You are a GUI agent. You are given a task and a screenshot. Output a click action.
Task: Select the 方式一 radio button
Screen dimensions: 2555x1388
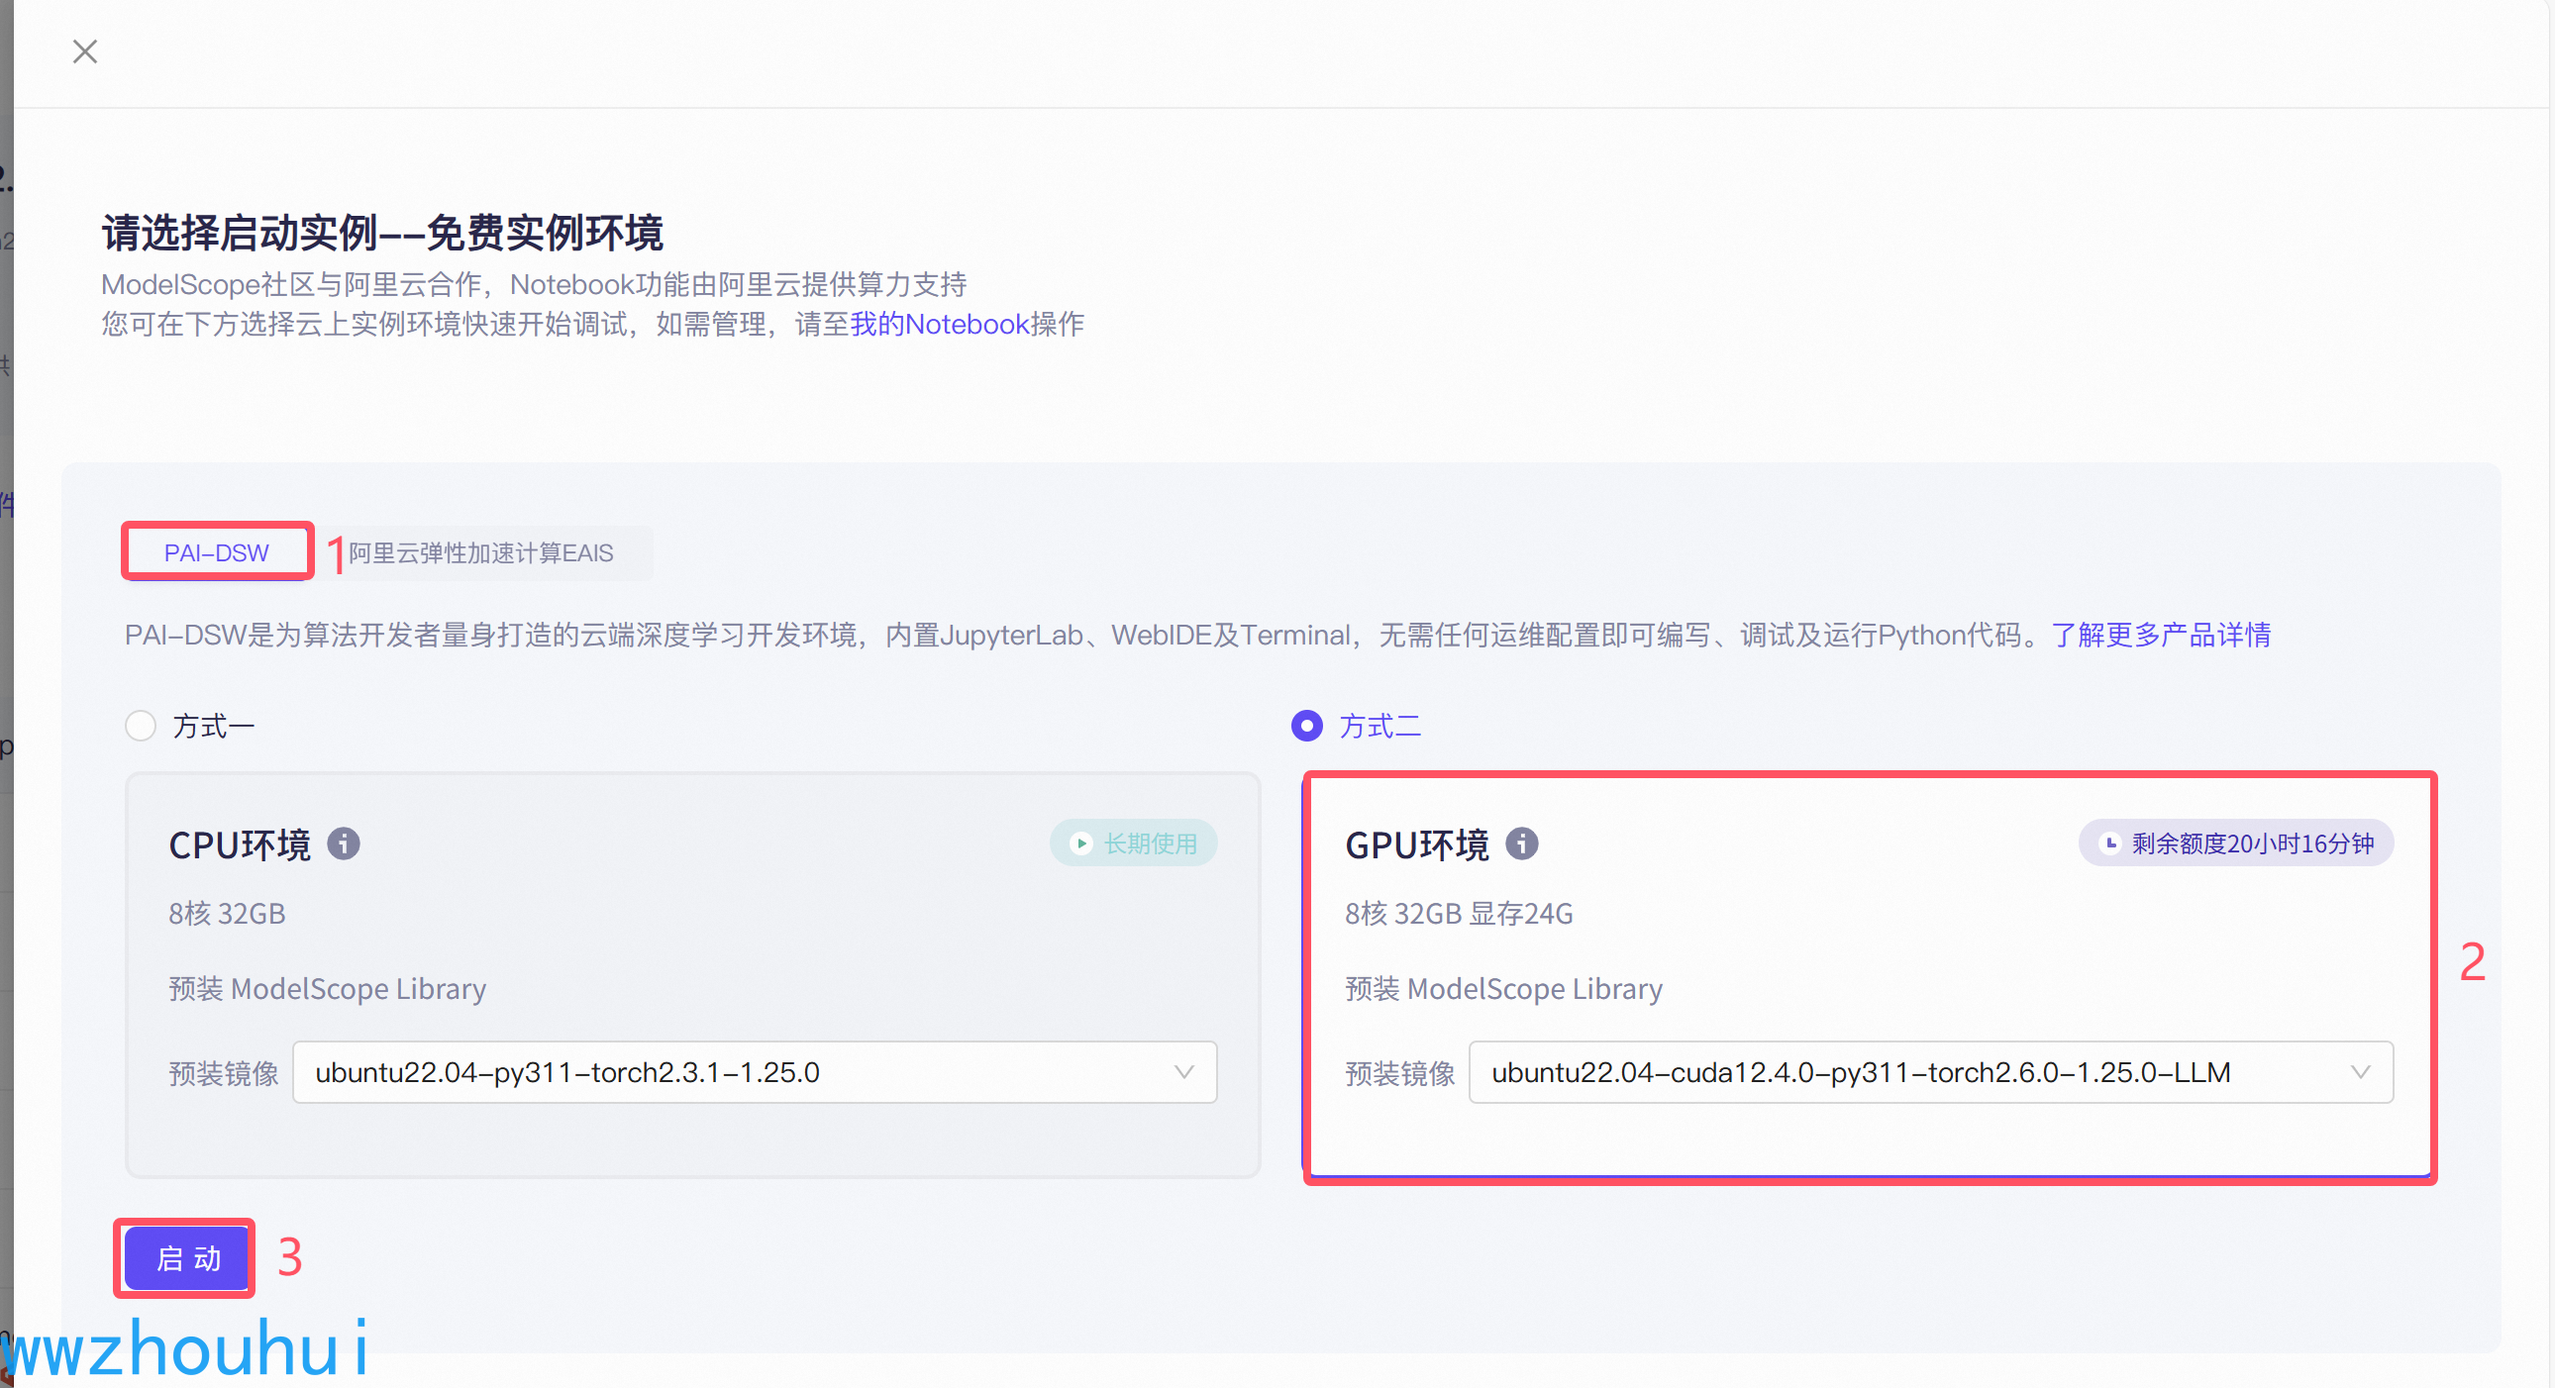point(141,726)
